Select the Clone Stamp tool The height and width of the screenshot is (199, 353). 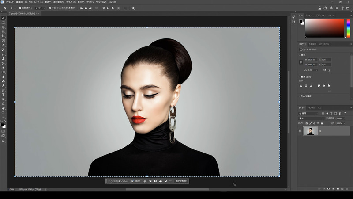[3, 59]
